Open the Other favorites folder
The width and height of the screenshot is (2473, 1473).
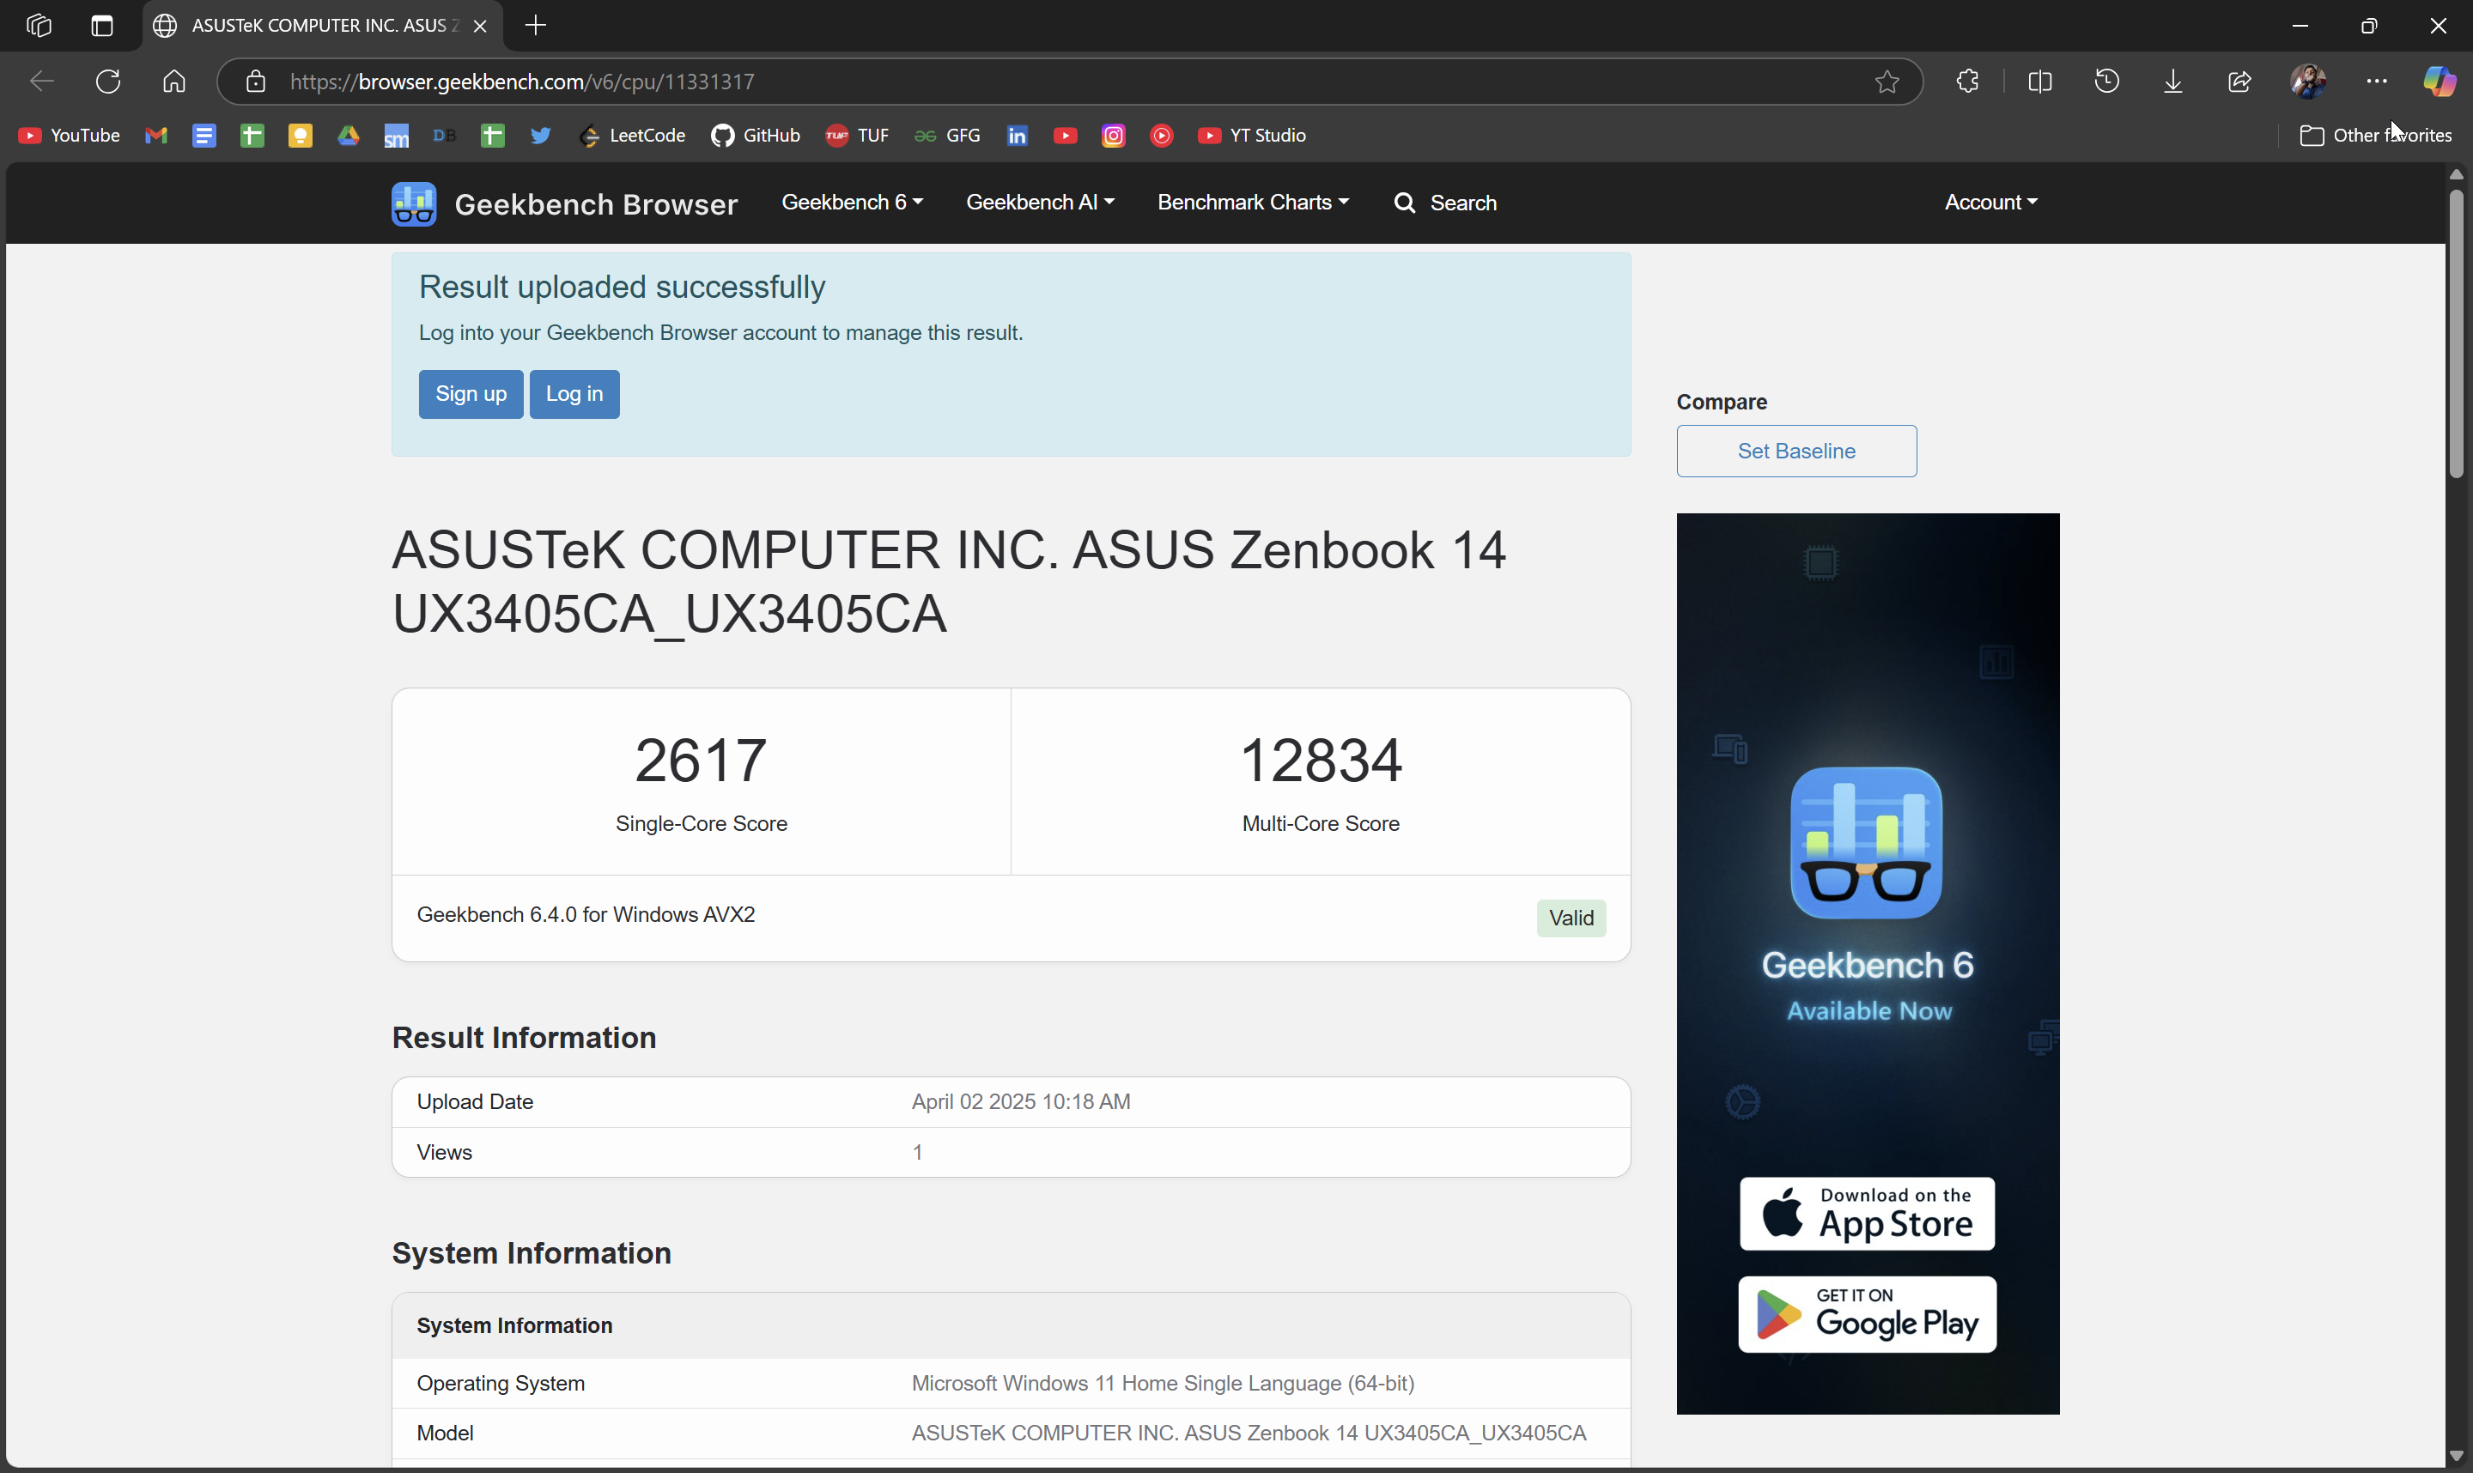(x=2376, y=135)
